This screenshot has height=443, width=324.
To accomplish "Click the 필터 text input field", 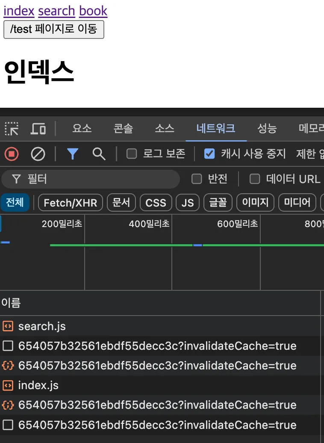I will [x=98, y=179].
